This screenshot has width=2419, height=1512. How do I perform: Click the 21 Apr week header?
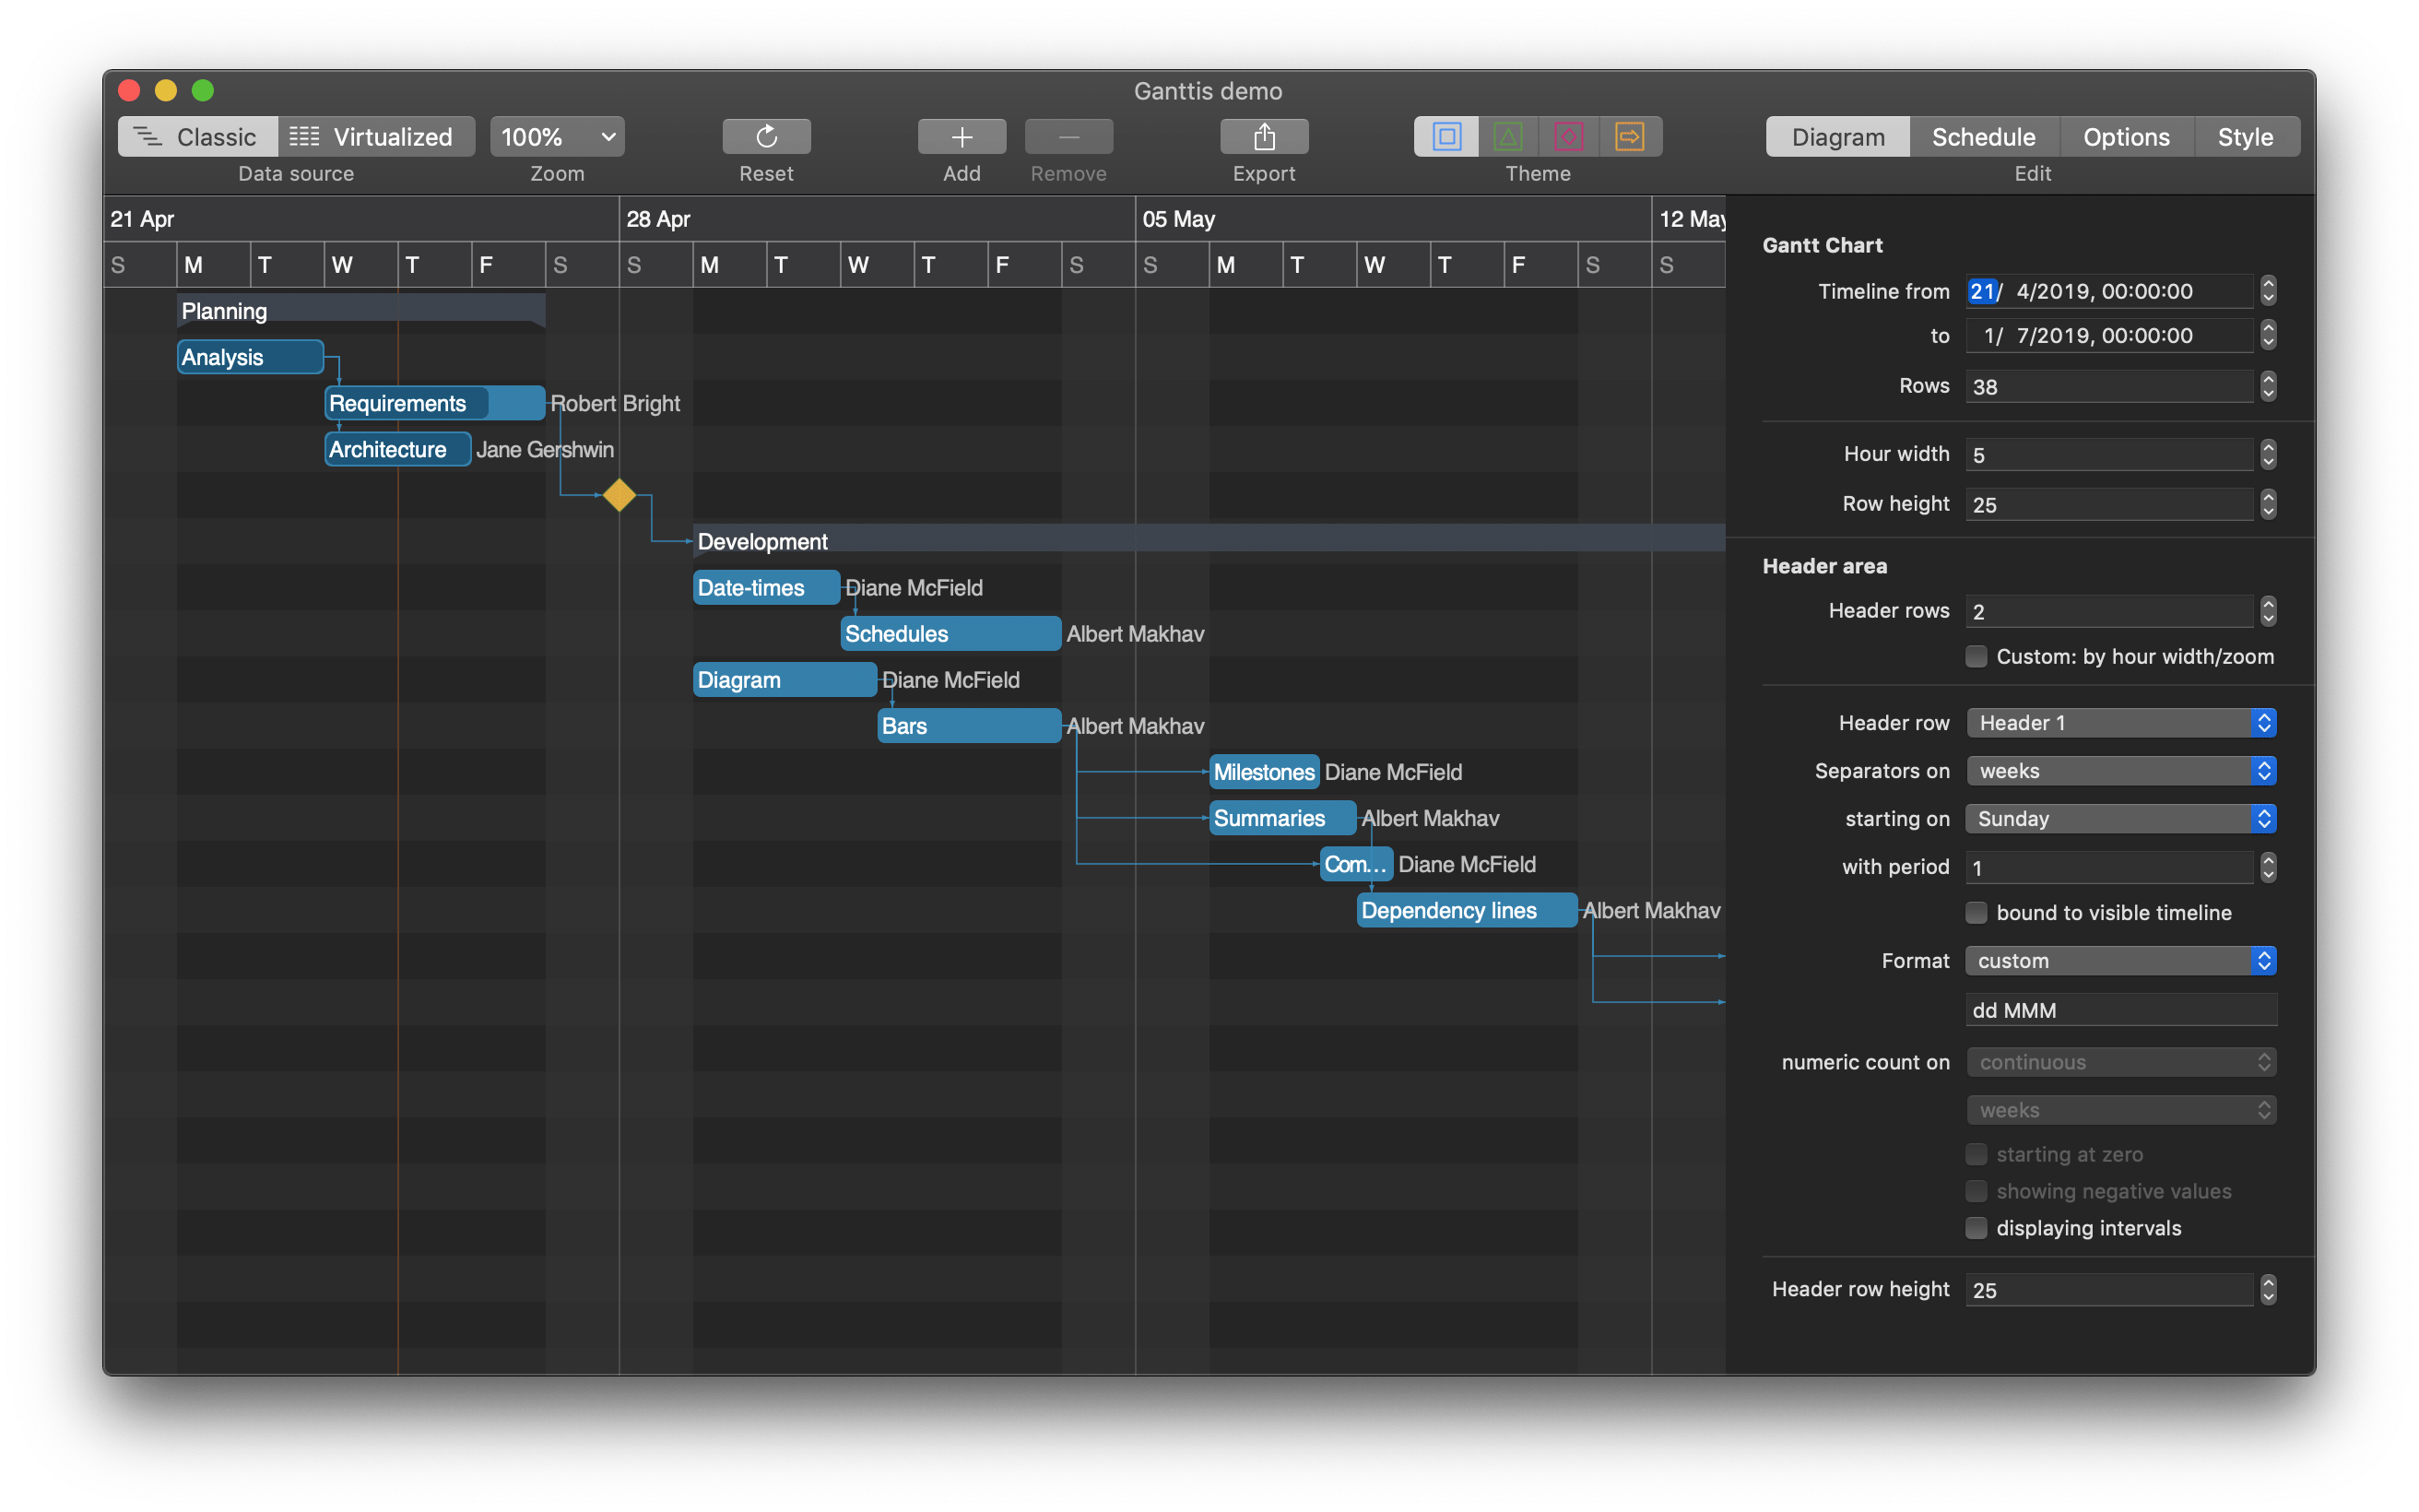360,219
